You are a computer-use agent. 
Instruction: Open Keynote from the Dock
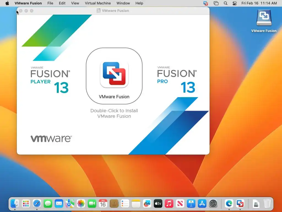pos(191,204)
